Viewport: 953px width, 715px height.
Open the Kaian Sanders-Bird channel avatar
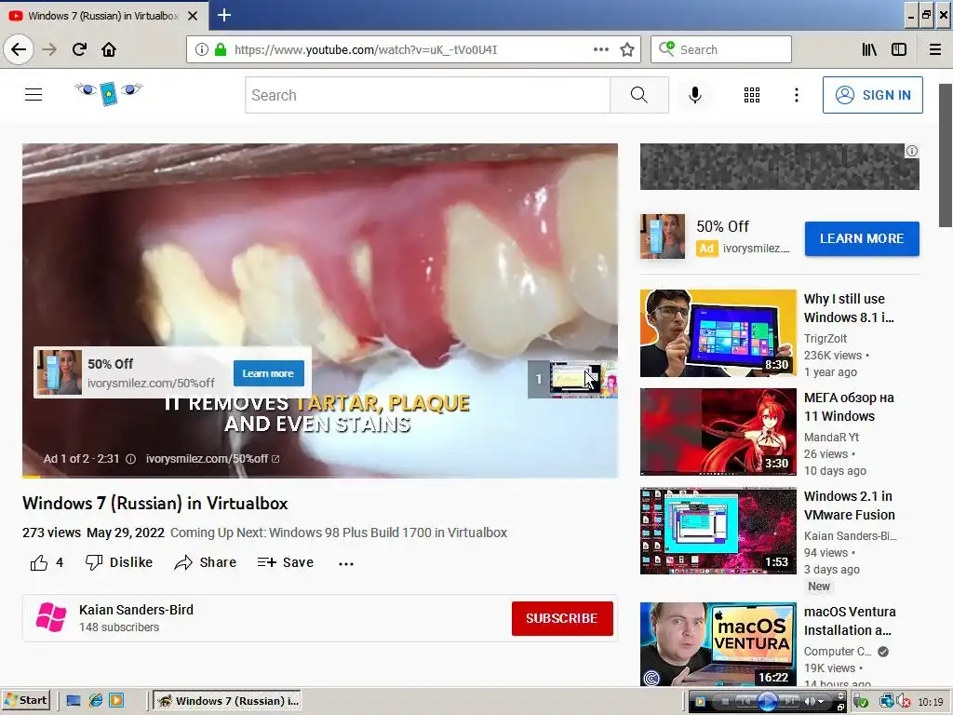tap(51, 618)
